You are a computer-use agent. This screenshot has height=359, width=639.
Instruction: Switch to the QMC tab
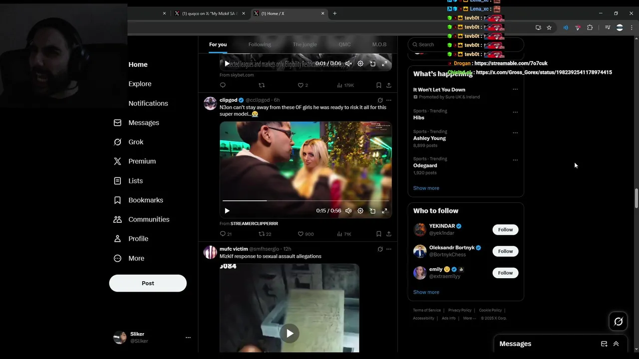[344, 44]
